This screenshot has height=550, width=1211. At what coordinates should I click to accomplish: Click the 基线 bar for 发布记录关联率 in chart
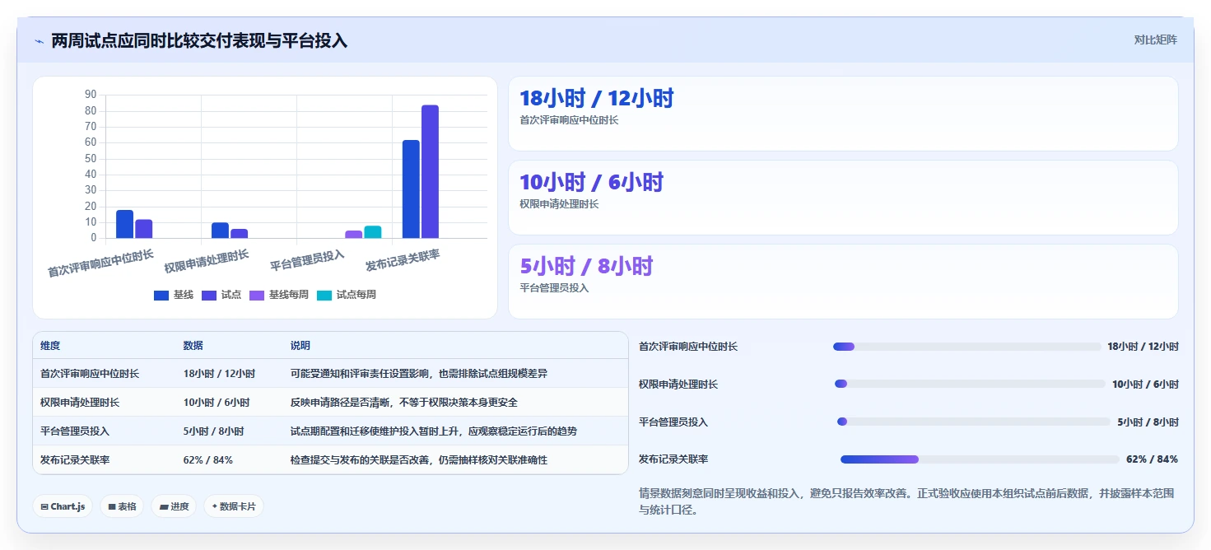411,189
